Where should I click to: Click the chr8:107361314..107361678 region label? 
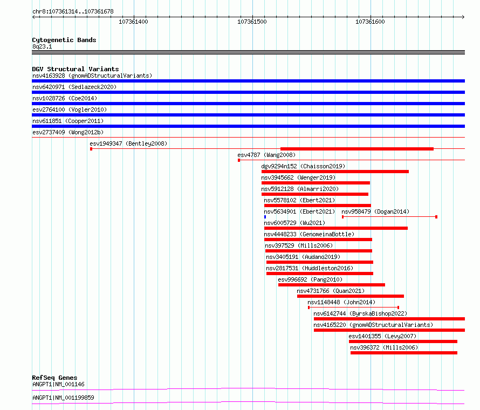pos(73,11)
